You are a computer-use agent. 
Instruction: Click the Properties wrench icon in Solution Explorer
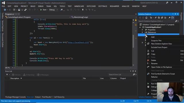[169, 18]
